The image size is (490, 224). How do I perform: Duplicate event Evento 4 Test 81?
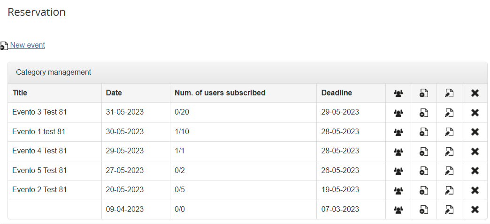(423, 152)
